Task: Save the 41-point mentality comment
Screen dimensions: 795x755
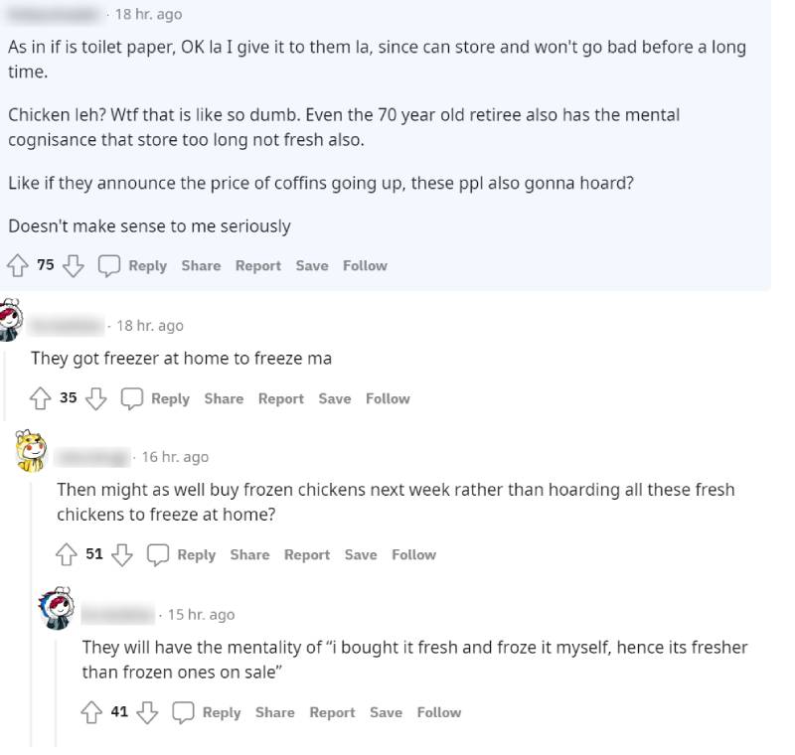Action: click(x=386, y=712)
